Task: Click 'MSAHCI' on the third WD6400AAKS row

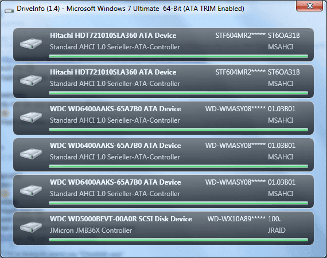Action: tap(281, 194)
